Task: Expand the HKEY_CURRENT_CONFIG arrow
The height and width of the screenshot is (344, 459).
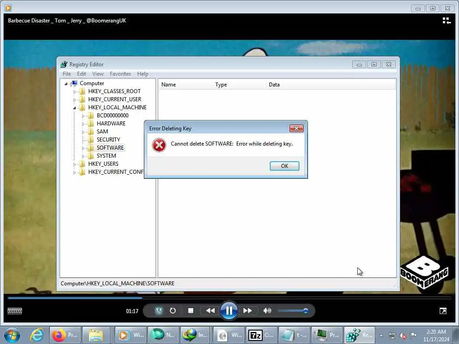Action: point(74,172)
